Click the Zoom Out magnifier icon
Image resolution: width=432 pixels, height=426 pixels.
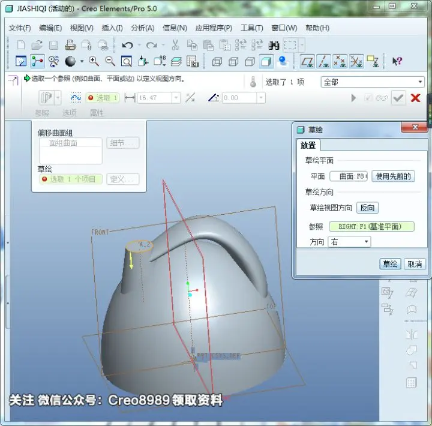(x=110, y=61)
